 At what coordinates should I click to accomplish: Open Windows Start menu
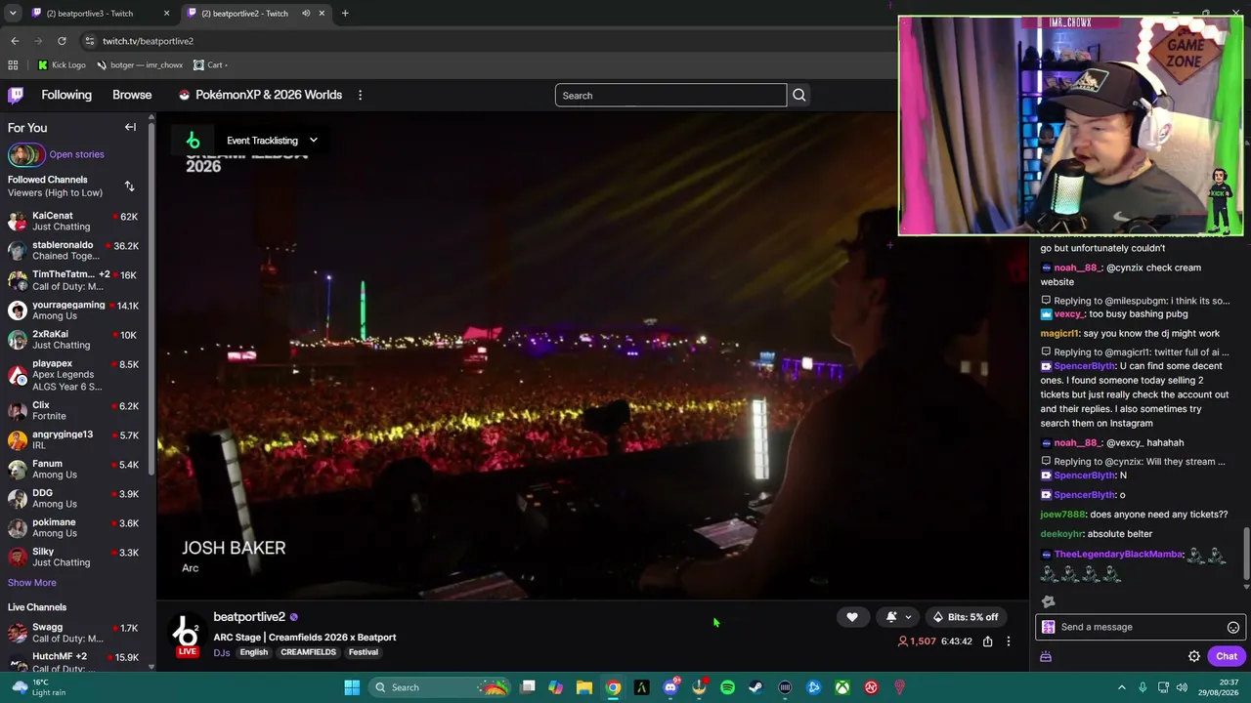point(352,687)
